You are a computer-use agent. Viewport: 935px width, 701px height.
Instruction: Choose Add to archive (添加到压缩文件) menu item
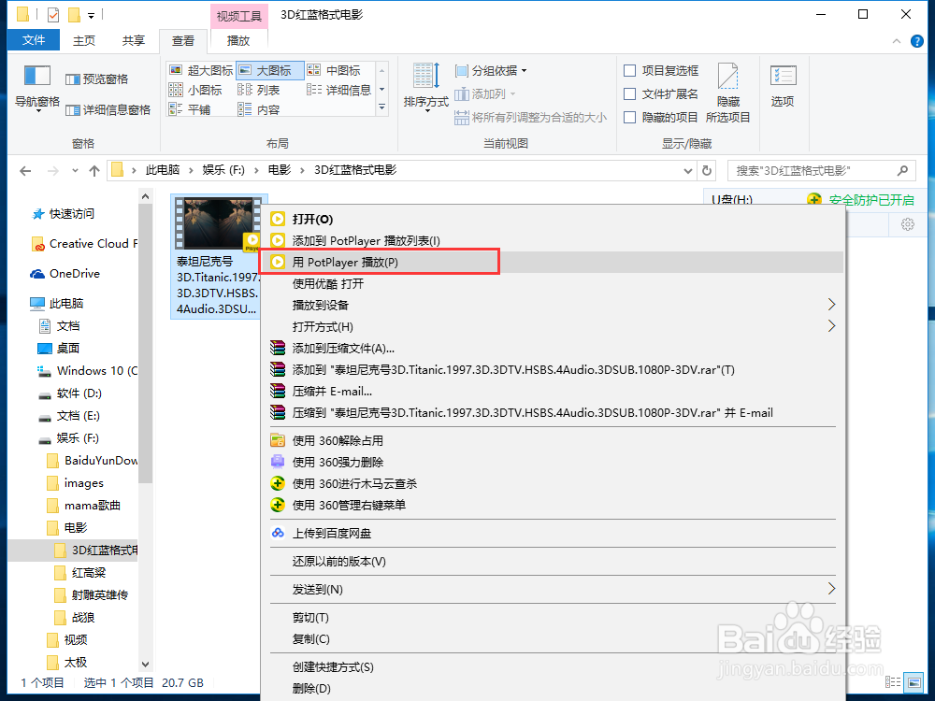[553, 348]
